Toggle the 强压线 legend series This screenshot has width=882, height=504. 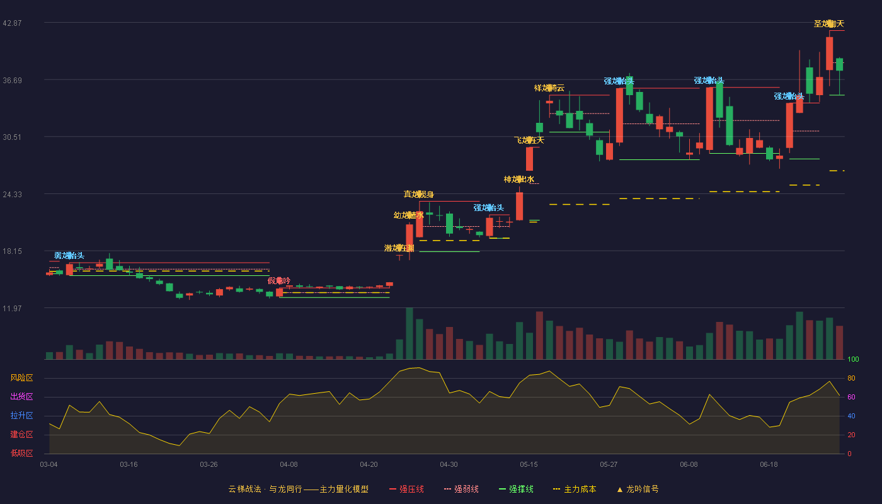406,489
